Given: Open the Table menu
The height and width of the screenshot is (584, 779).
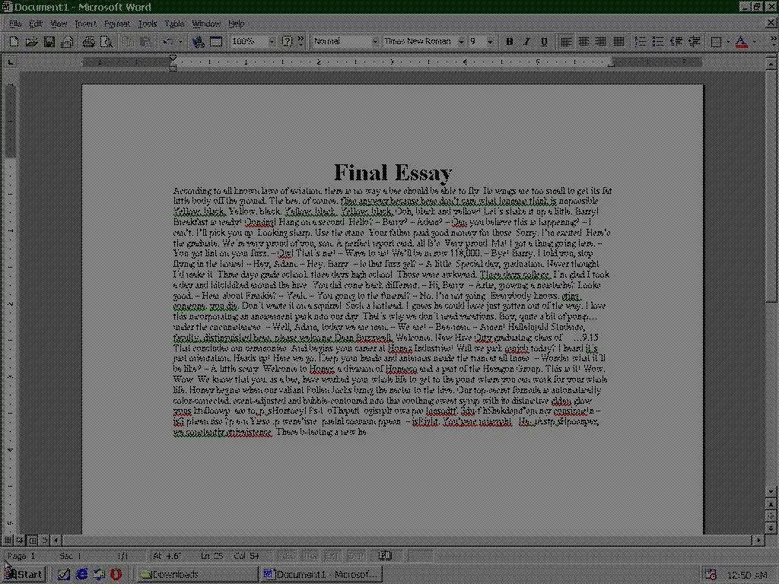Looking at the screenshot, I should pos(174,24).
